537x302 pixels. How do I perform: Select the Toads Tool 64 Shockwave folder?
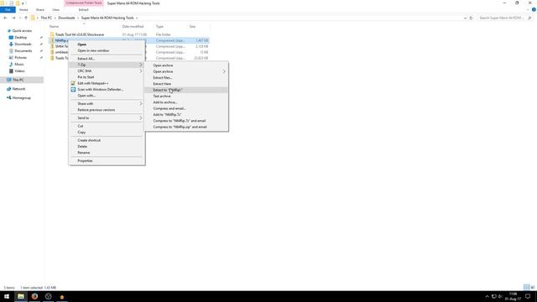80,34
